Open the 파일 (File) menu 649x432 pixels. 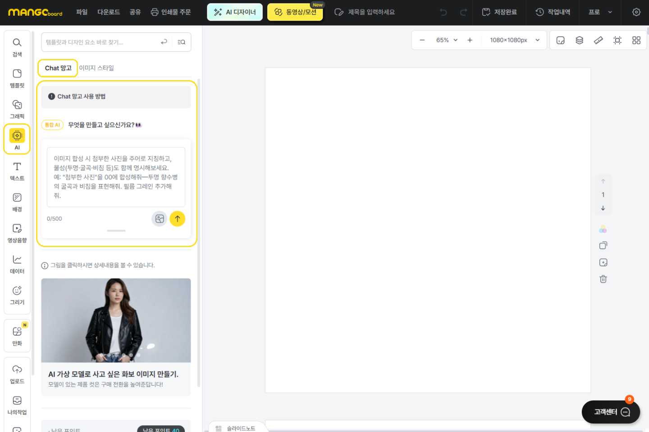tap(82, 12)
